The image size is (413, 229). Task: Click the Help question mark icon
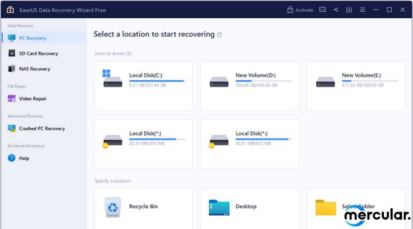click(x=11, y=158)
